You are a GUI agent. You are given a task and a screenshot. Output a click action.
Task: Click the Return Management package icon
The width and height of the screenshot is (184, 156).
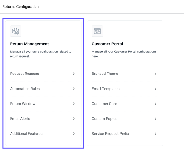tap(16, 31)
